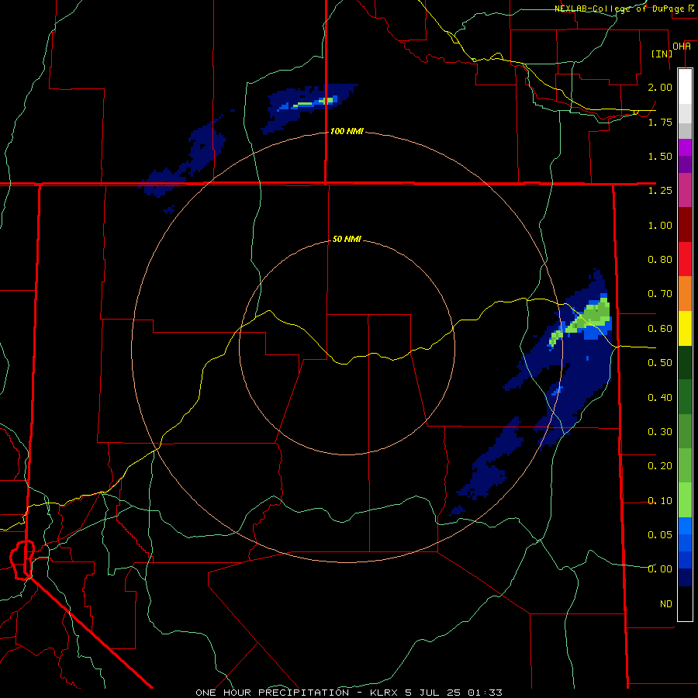
Task: Click the 1.00 legend value
Action: pyautogui.click(x=660, y=225)
